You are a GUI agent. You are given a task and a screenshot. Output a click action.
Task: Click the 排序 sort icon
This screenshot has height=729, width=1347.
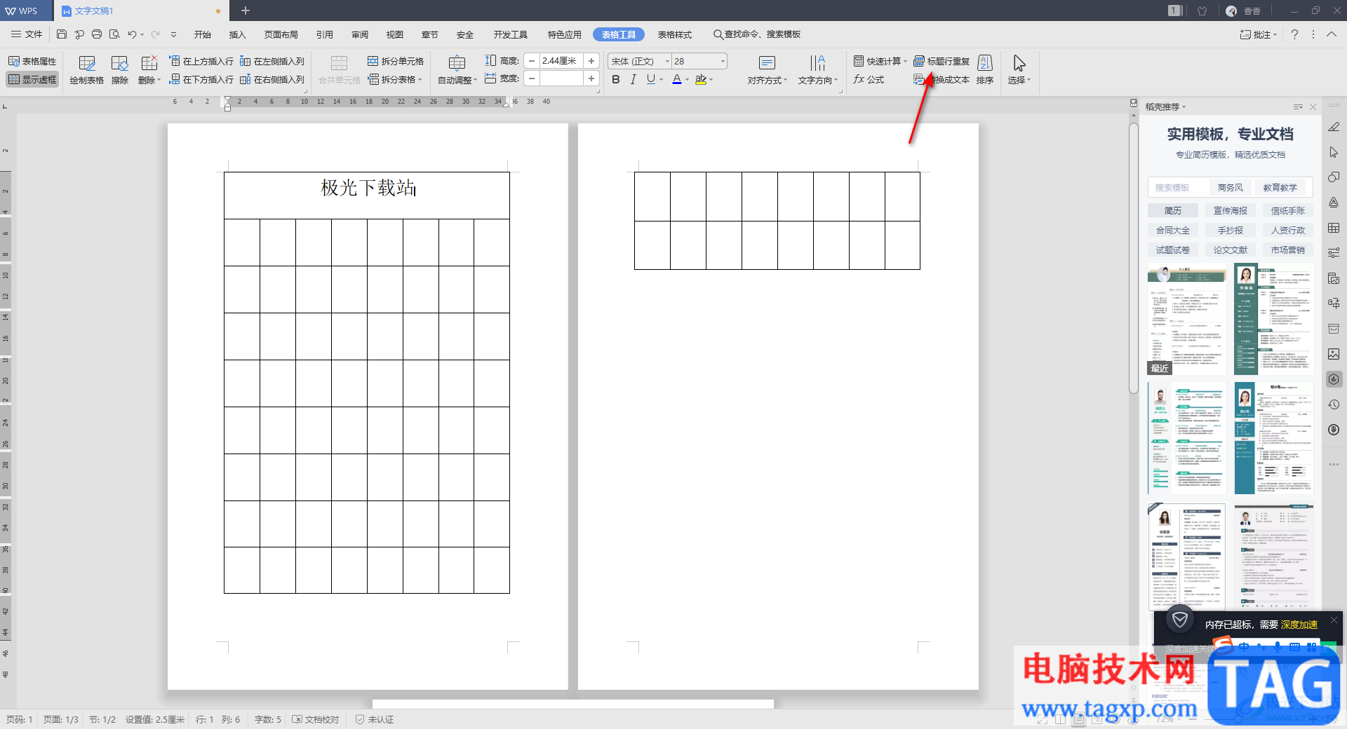pos(985,70)
